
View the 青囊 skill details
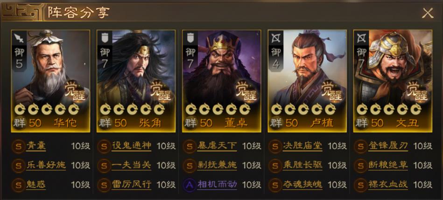[x=35, y=146]
